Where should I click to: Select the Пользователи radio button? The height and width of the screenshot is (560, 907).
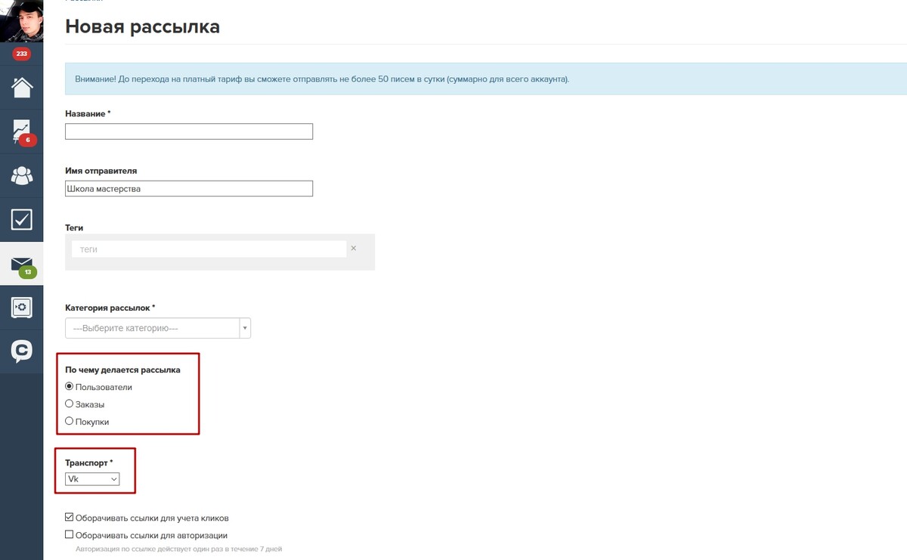tap(70, 386)
